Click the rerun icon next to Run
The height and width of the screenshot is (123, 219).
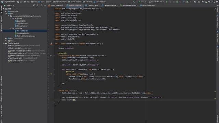click(x=170, y=2)
